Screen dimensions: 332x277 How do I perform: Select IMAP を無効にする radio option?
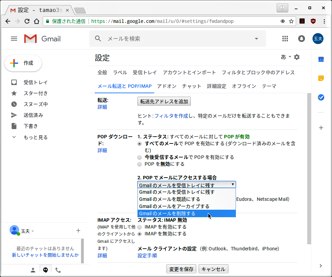click(x=139, y=234)
